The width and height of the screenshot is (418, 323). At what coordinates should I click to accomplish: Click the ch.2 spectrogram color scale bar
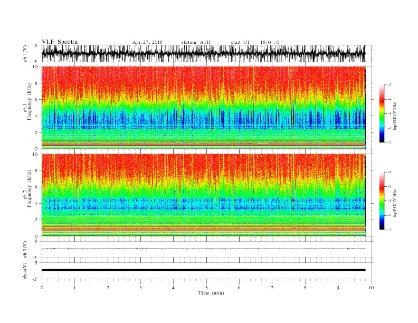pyautogui.click(x=382, y=201)
